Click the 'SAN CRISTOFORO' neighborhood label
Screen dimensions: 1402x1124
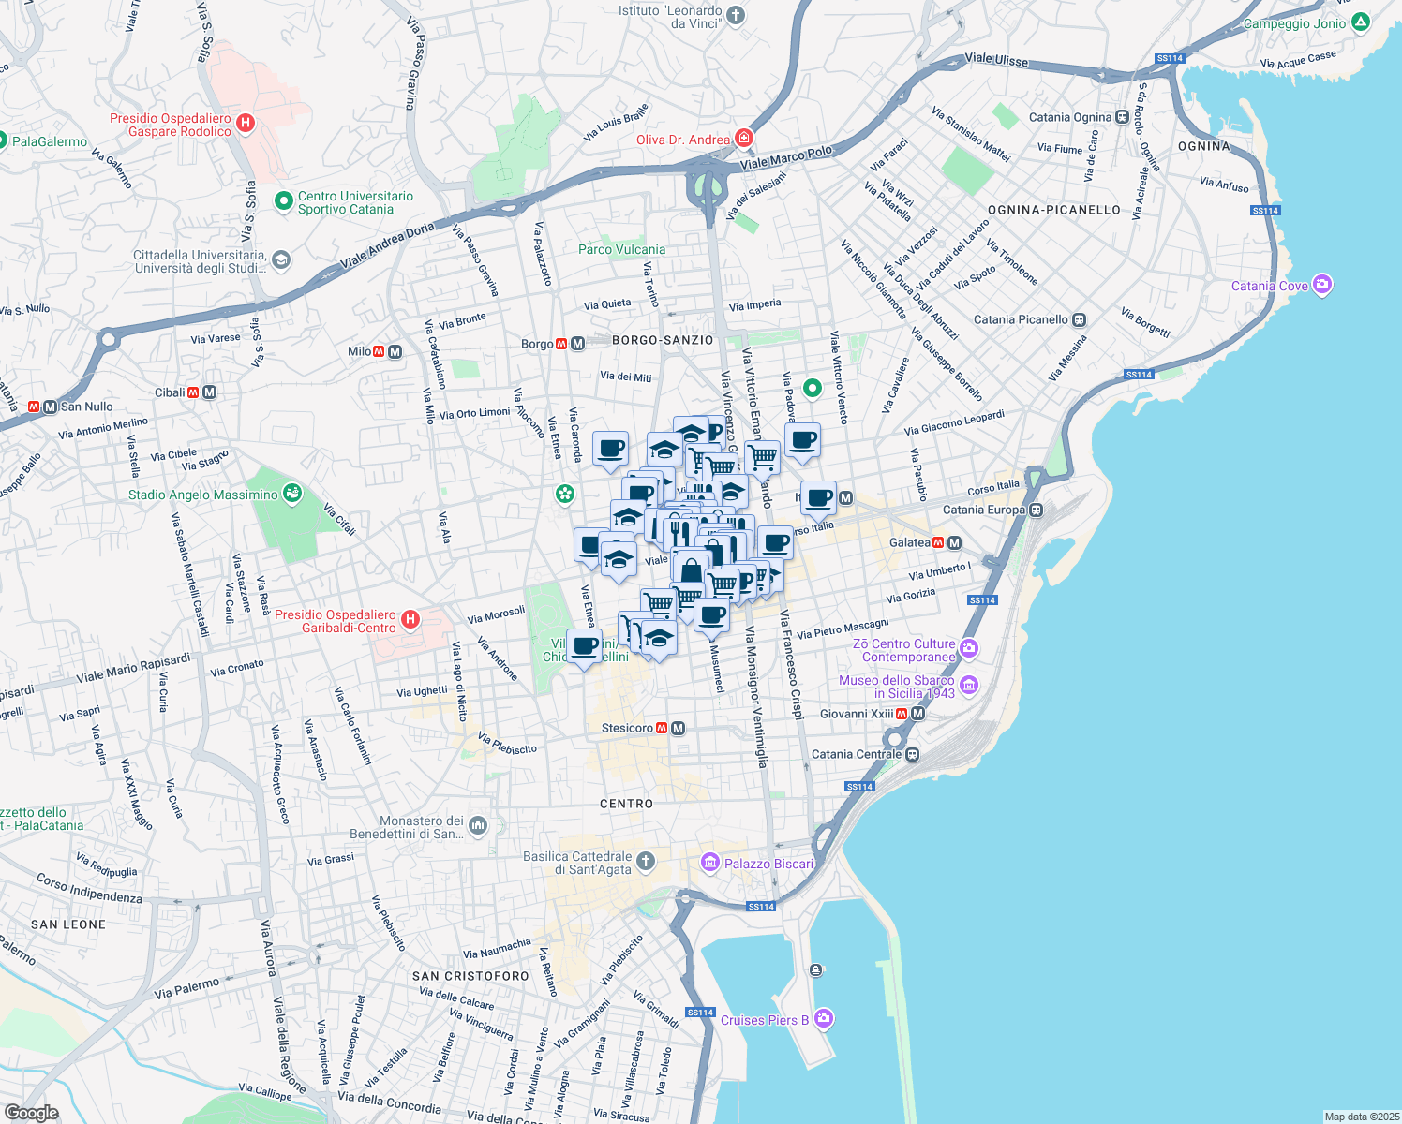[x=471, y=976]
